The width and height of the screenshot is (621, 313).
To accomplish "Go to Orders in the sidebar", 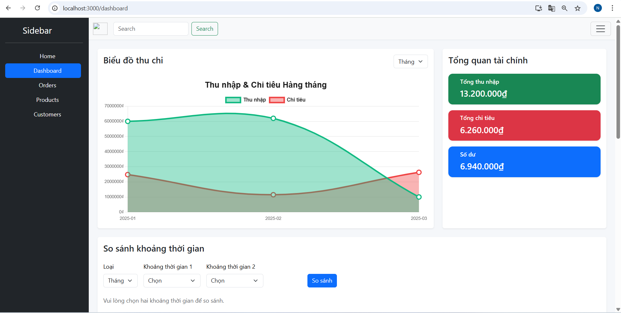I will pyautogui.click(x=47, y=85).
